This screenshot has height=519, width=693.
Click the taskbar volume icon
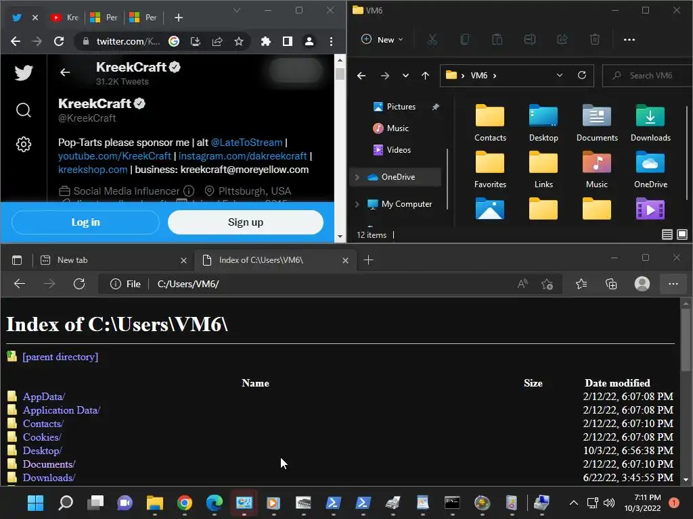[609, 503]
